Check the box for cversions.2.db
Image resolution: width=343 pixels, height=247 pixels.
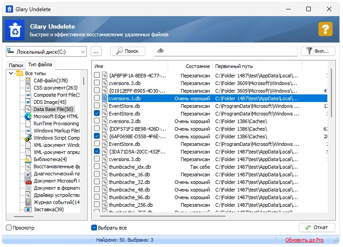(97, 121)
